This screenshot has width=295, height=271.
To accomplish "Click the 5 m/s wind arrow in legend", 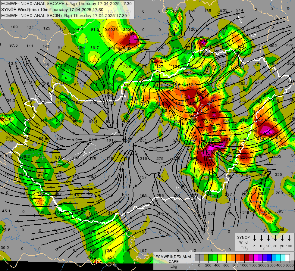I will [255, 238].
